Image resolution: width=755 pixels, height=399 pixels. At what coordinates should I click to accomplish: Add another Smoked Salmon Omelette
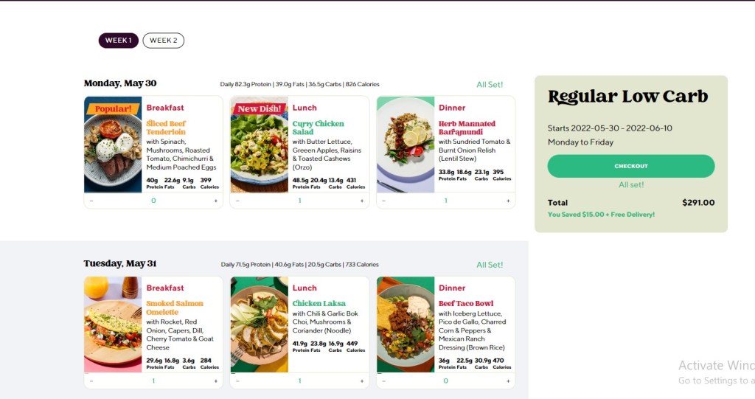point(216,381)
